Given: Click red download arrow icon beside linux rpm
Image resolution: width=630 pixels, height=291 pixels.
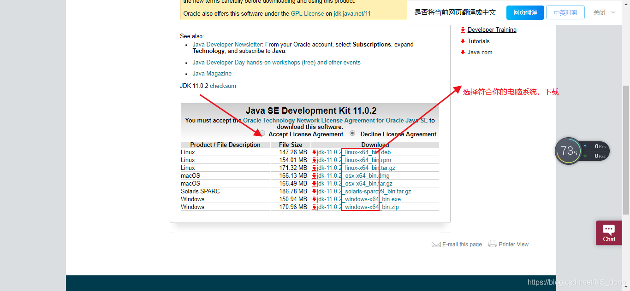Looking at the screenshot, I should (314, 160).
